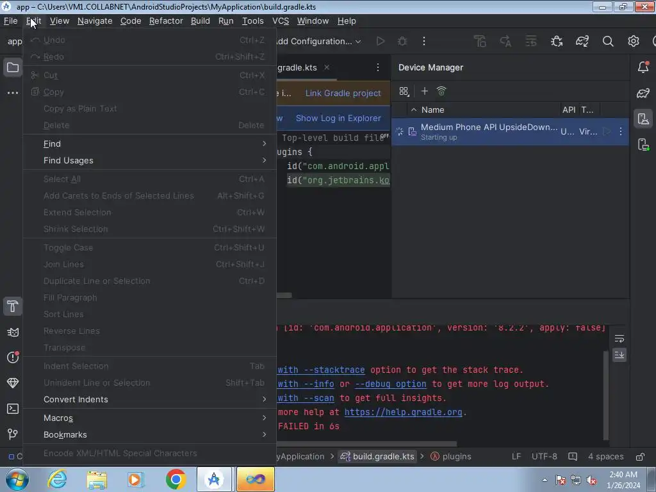Open the Logcat cat icon tool window
656x492 pixels.
[13, 332]
